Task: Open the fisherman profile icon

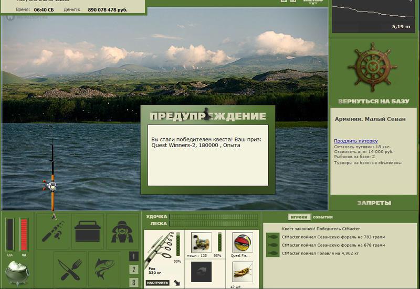Action: [122, 231]
